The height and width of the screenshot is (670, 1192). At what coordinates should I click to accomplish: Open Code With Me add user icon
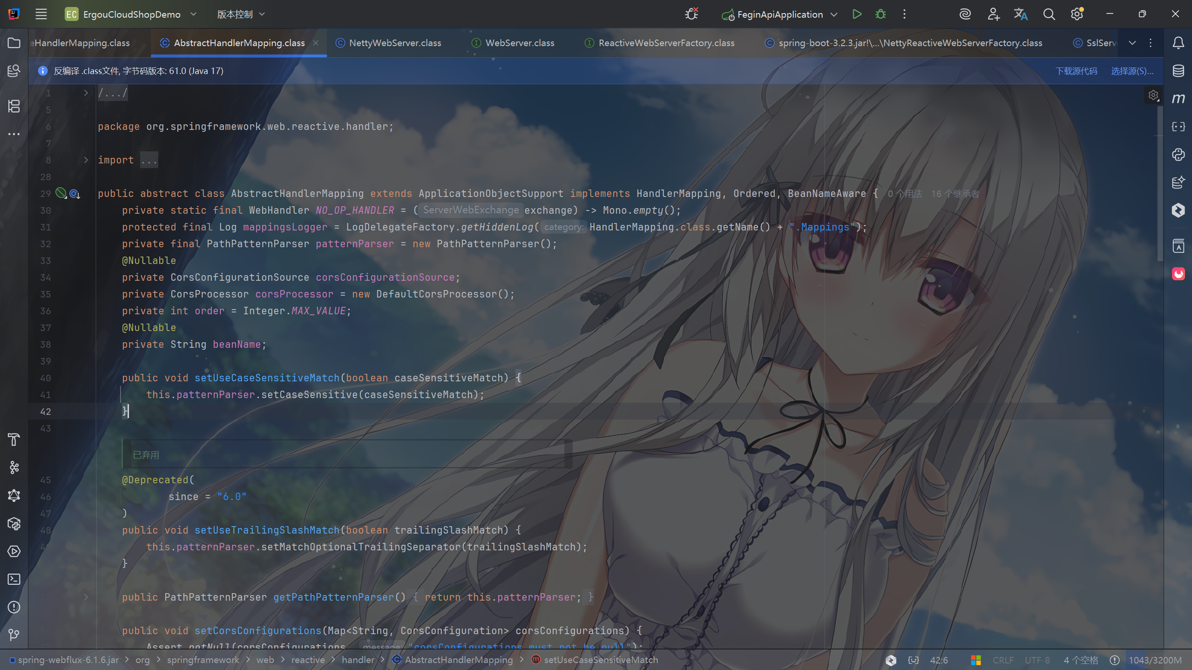click(x=993, y=14)
